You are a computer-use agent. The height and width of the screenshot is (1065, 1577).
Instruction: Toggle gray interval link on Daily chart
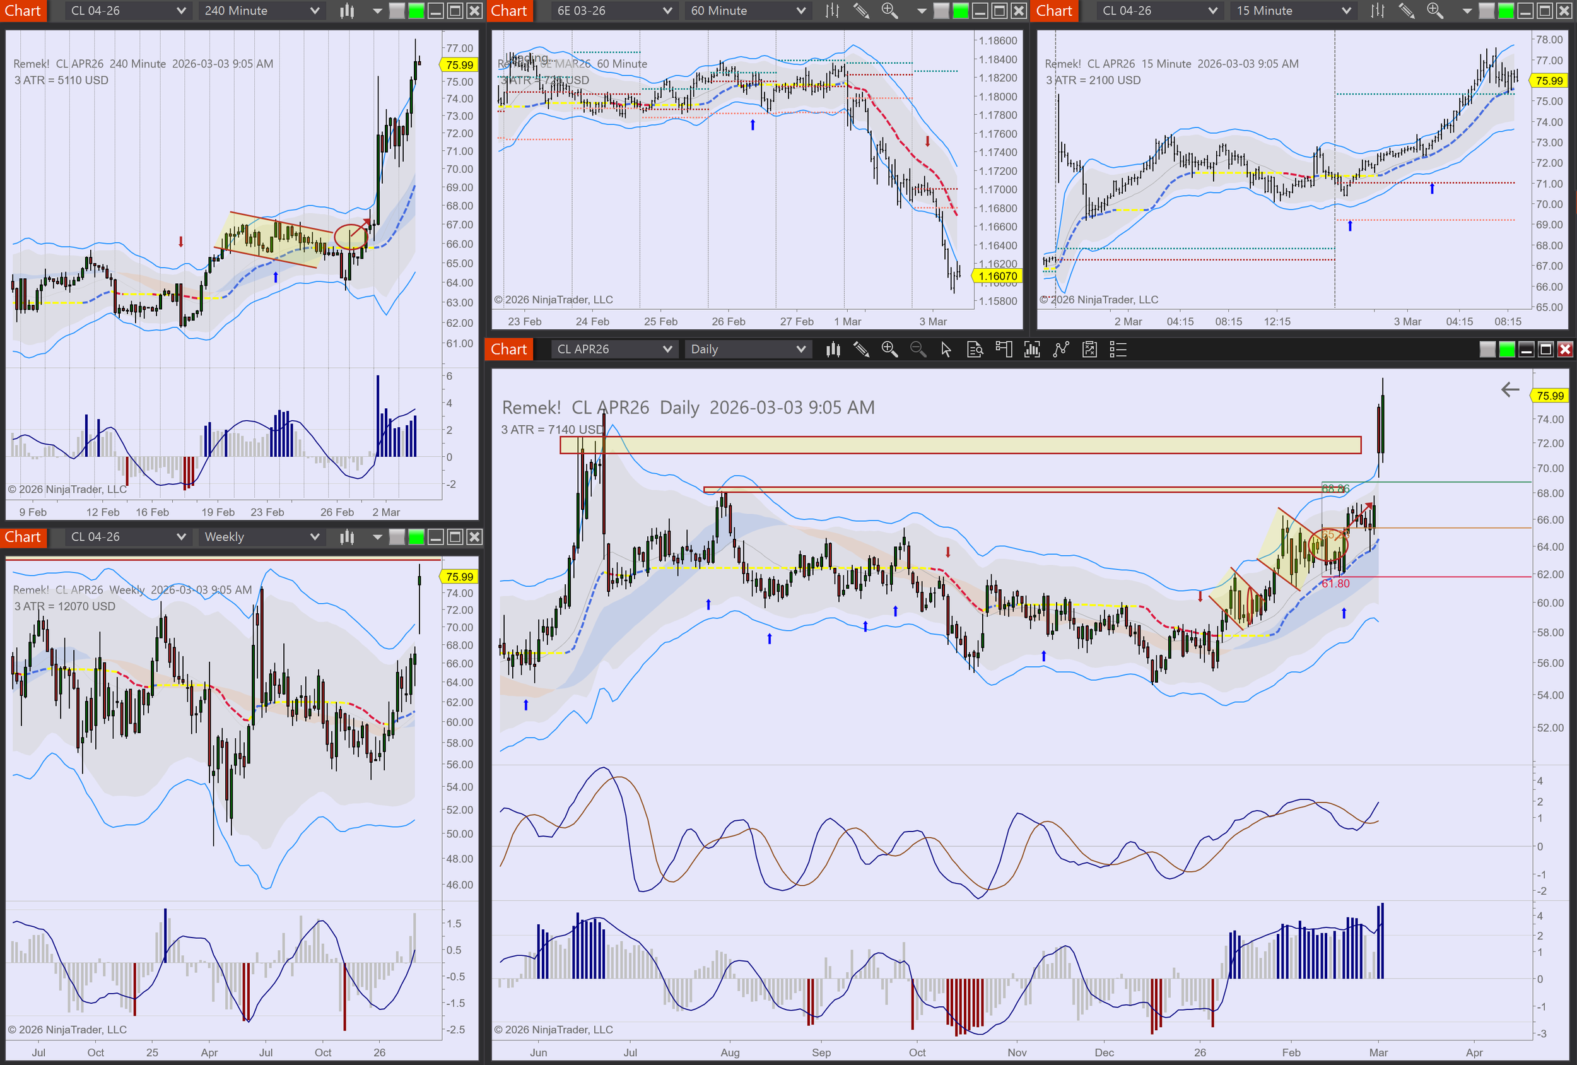1487,350
